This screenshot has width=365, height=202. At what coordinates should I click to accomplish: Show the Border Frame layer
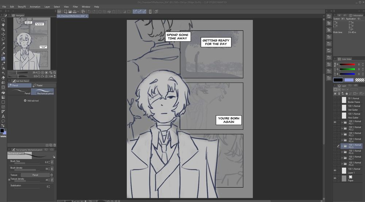pyautogui.click(x=335, y=100)
